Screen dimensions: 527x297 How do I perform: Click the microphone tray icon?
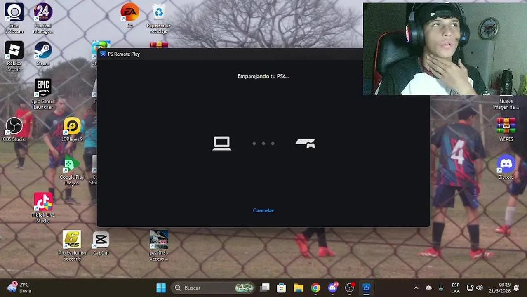coord(441,288)
